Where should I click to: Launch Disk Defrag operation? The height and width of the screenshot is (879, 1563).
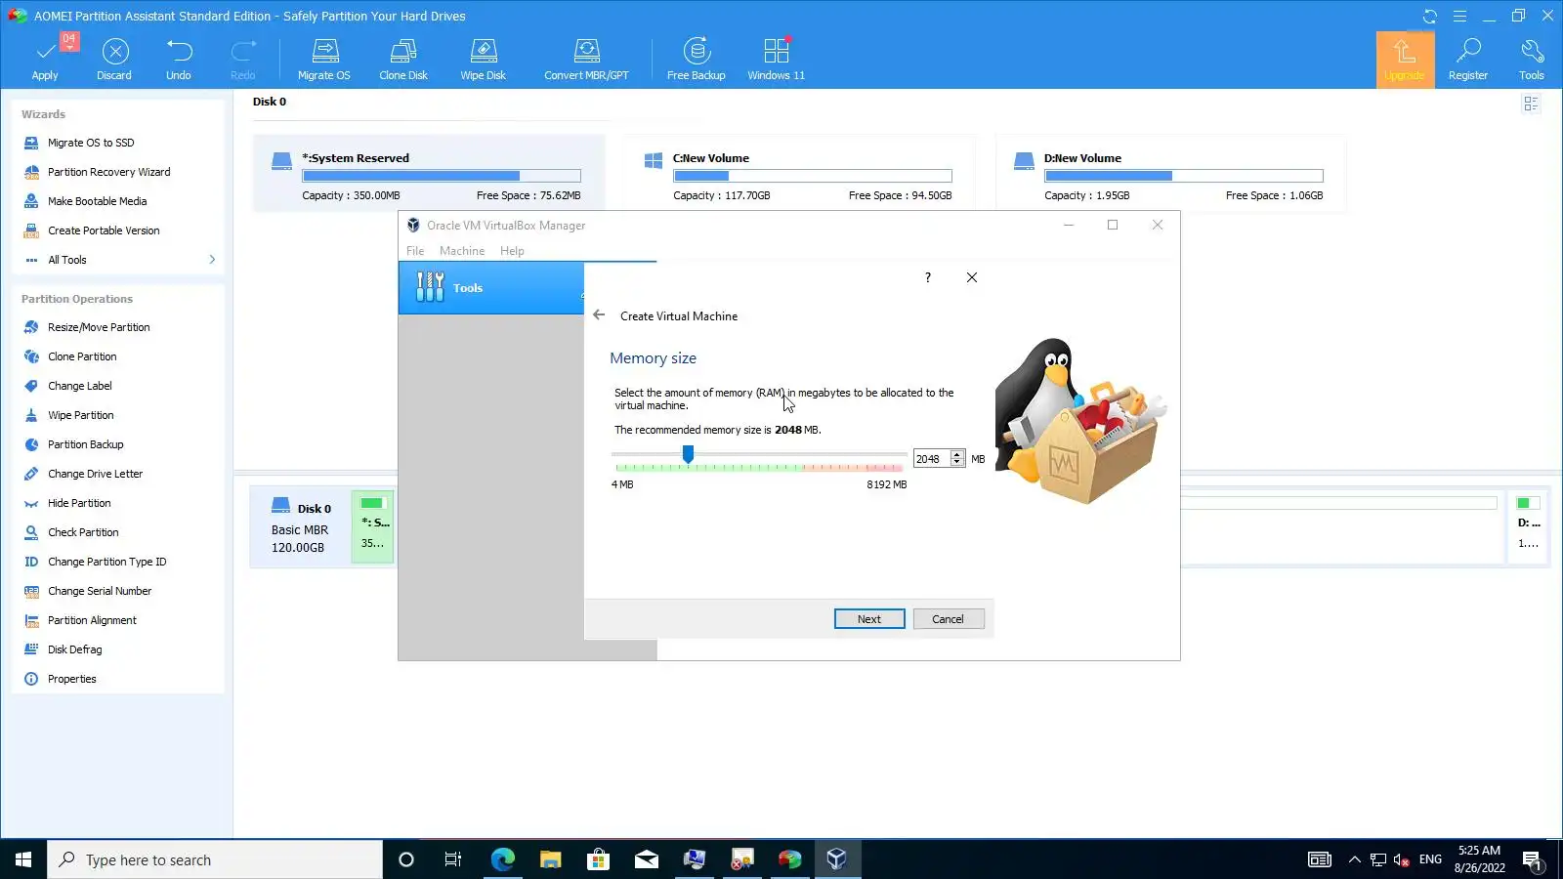(74, 649)
